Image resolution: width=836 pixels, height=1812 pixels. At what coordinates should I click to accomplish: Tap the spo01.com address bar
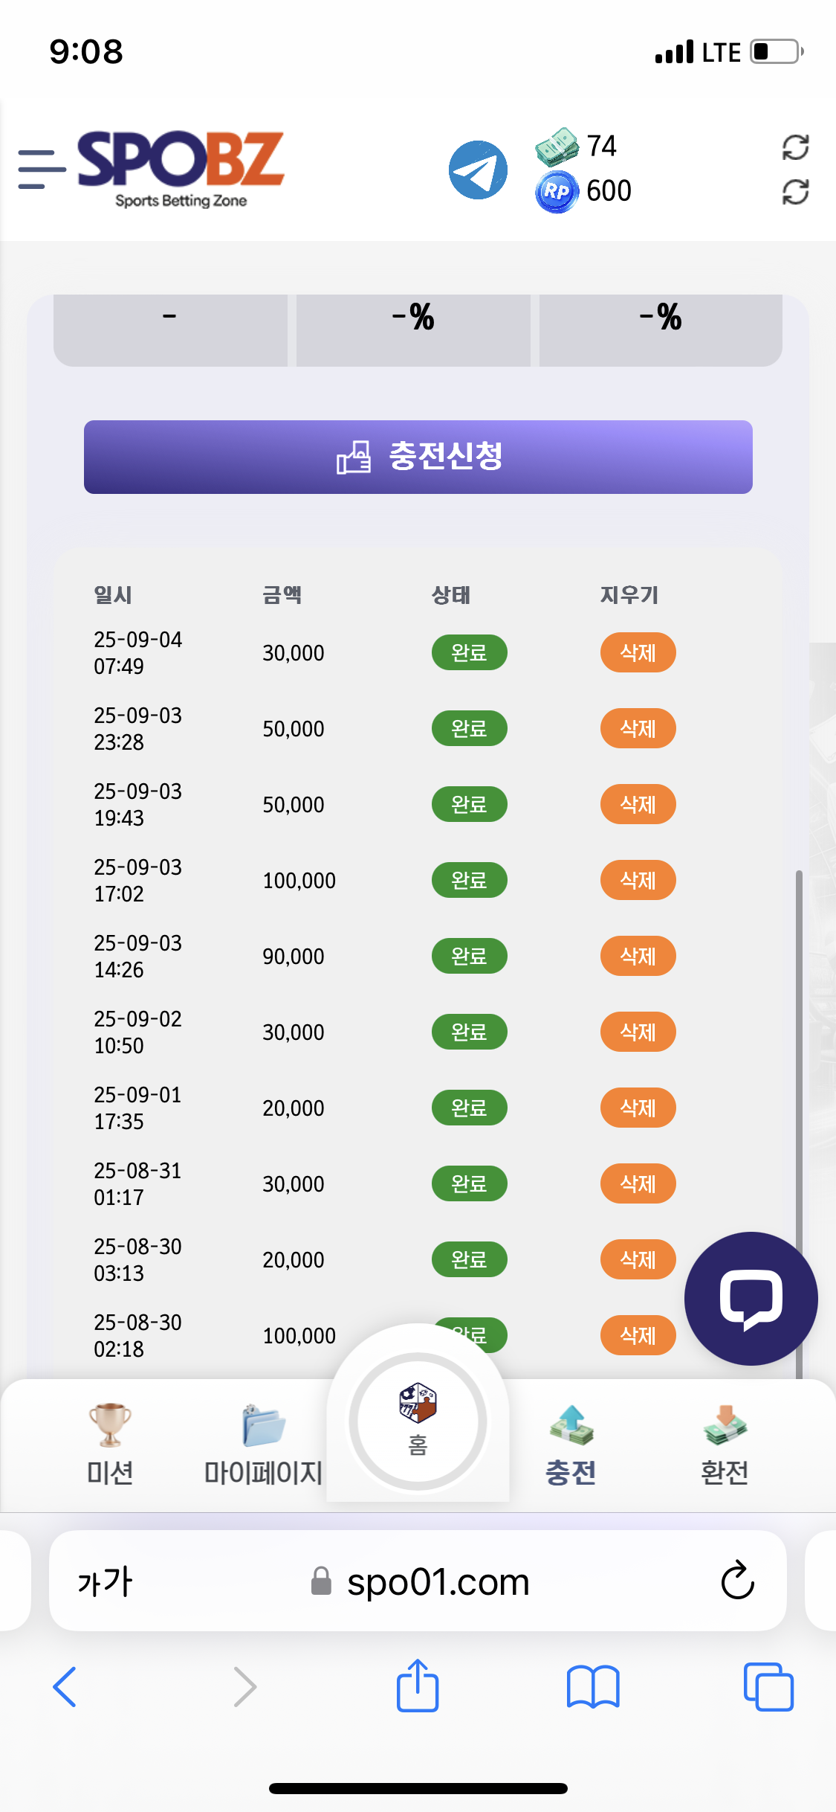pyautogui.click(x=437, y=1581)
